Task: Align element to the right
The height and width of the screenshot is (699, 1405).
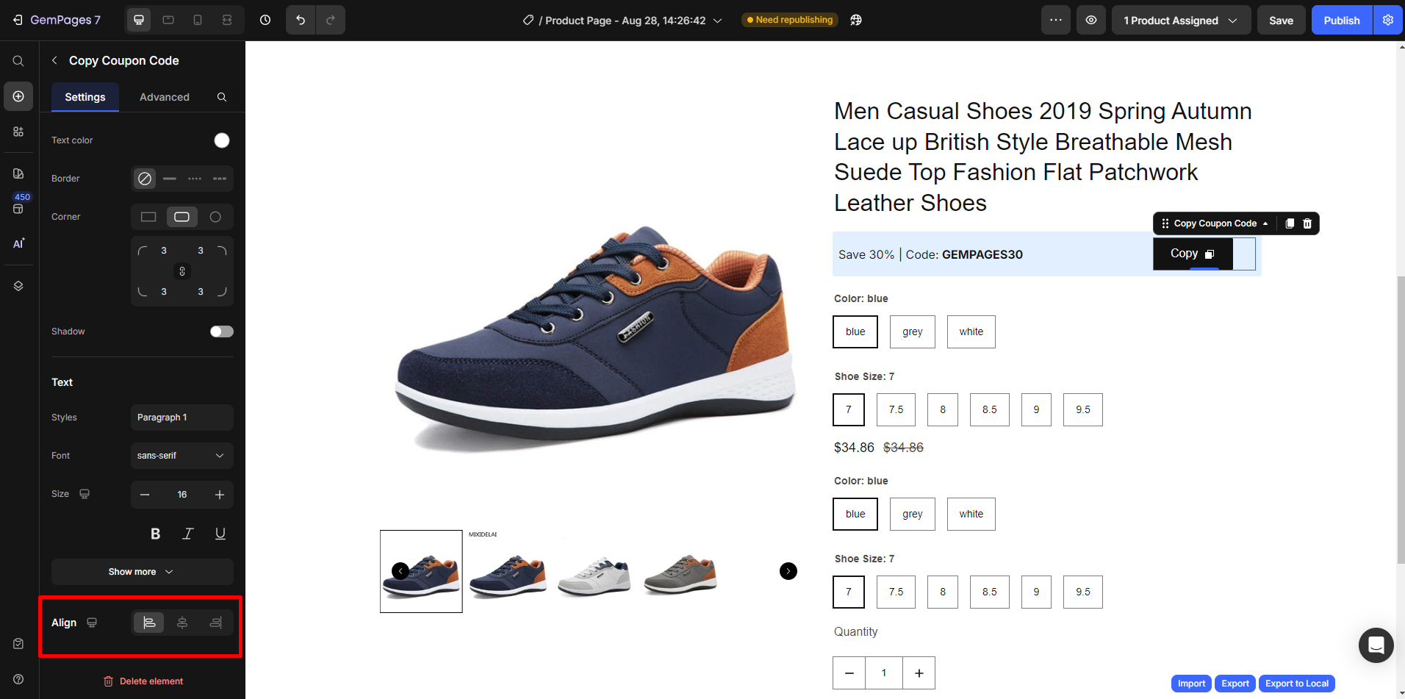Action: (x=215, y=623)
